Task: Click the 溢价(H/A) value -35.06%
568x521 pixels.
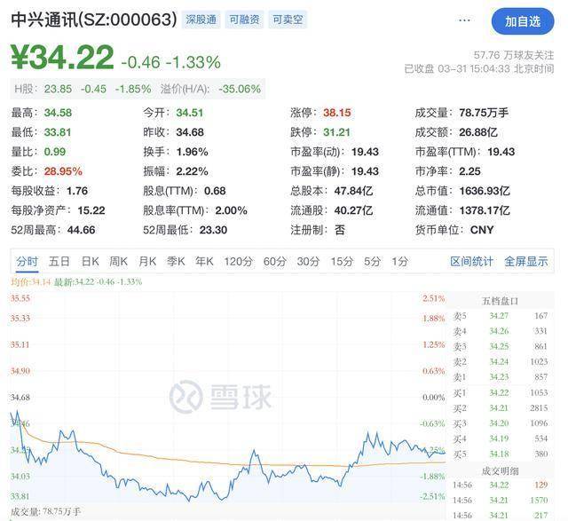Action: pos(240,89)
